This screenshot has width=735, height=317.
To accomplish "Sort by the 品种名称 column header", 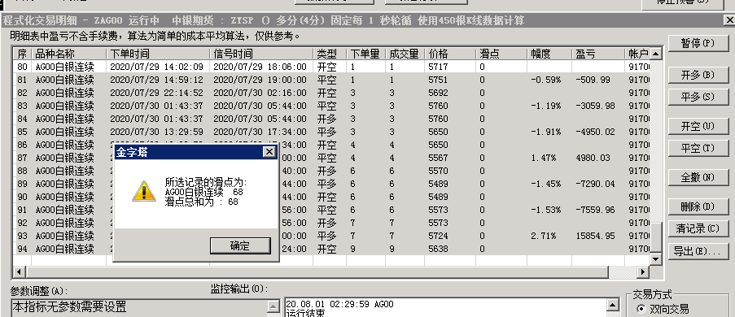I will (69, 54).
